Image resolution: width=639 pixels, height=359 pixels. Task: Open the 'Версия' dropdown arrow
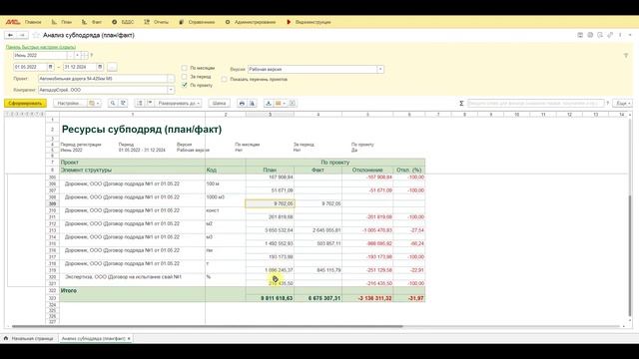pos(380,69)
